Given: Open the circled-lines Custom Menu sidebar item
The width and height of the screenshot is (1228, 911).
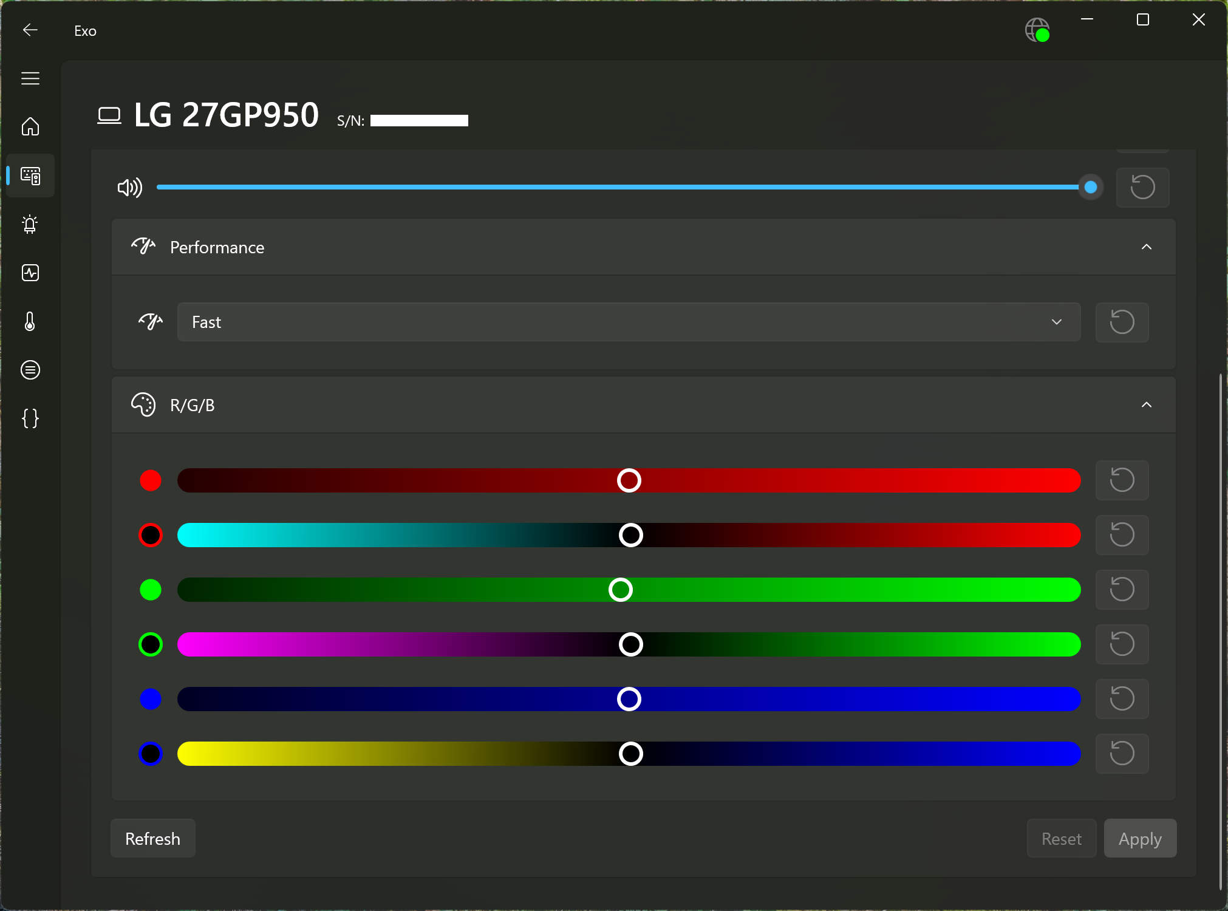Looking at the screenshot, I should pos(30,370).
